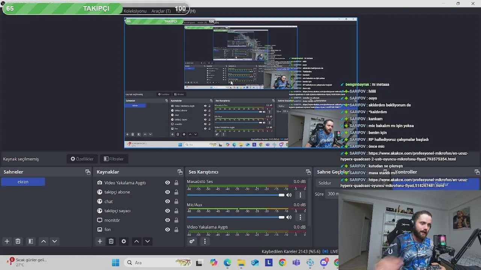Delete selected source with Kaynaklar trash icon
481x270 pixels.
pyautogui.click(x=111, y=241)
